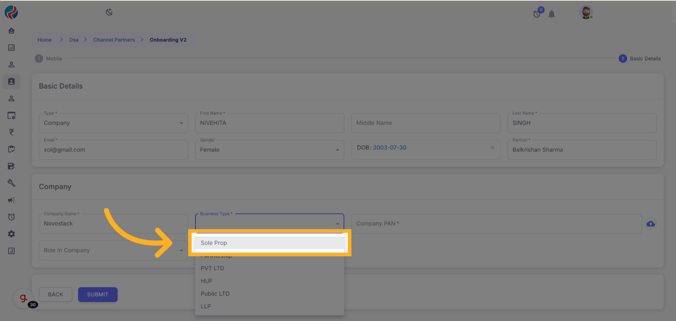Click the BACK button
Image resolution: width=676 pixels, height=321 pixels.
tap(55, 295)
